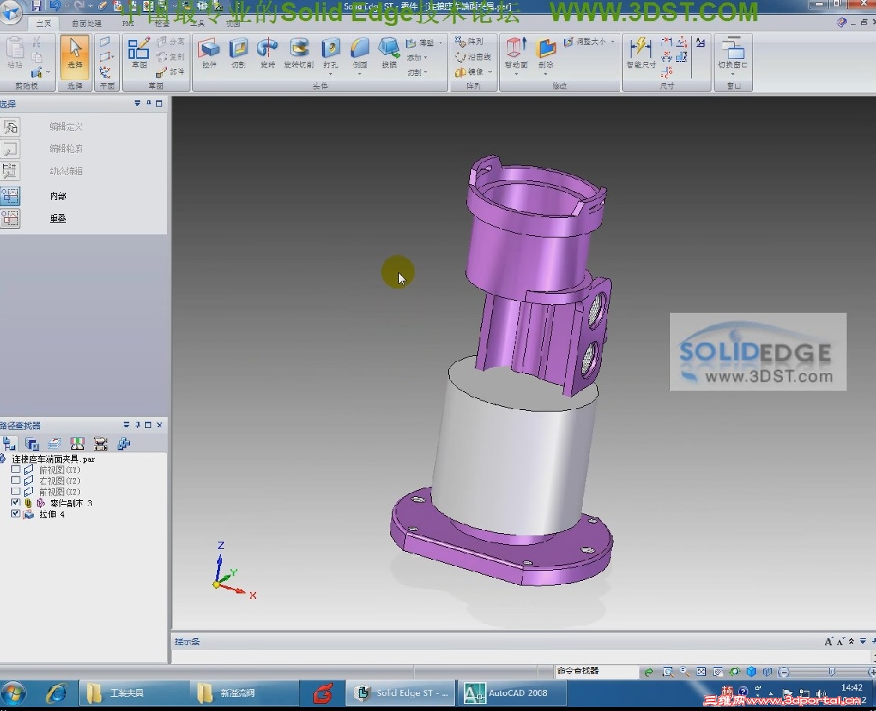
Task: Select the 旋转 (Revolve) tool
Action: pos(268,53)
